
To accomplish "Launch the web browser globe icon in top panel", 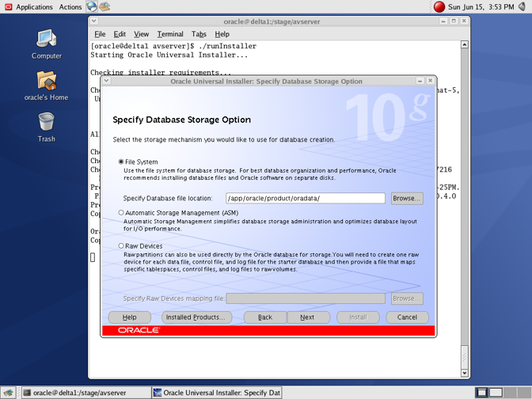I will click(x=91, y=6).
